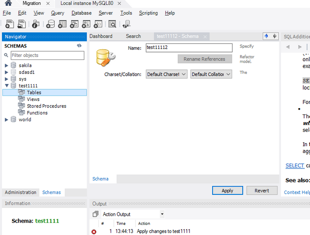
Task: Click the Revert button
Action: [x=262, y=191]
